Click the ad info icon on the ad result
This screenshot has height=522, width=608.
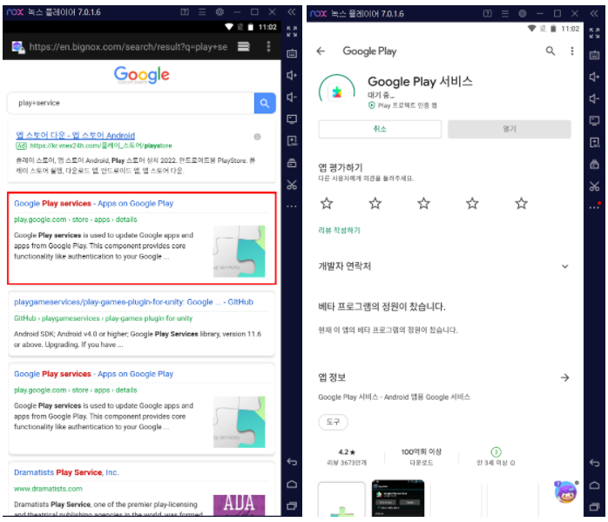point(257,137)
